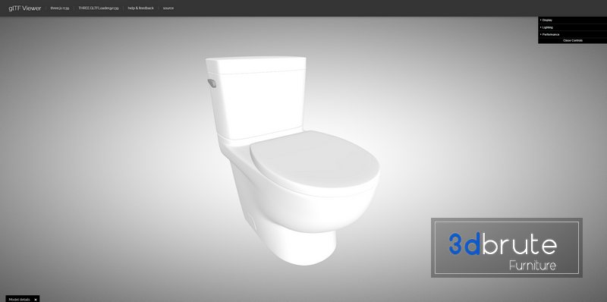The image size is (607, 302).
Task: Click the 3dbrute Furniture watermark logo
Action: pos(507,248)
